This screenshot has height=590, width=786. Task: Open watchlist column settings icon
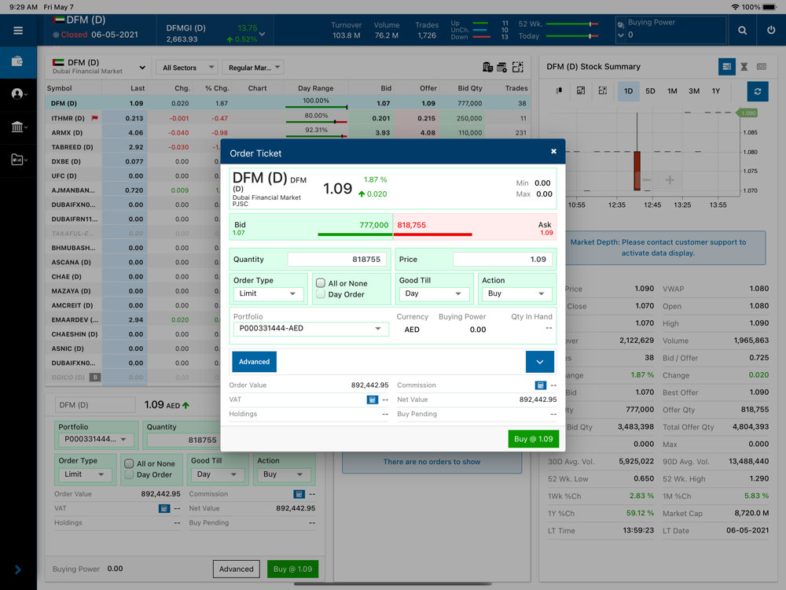pos(501,67)
